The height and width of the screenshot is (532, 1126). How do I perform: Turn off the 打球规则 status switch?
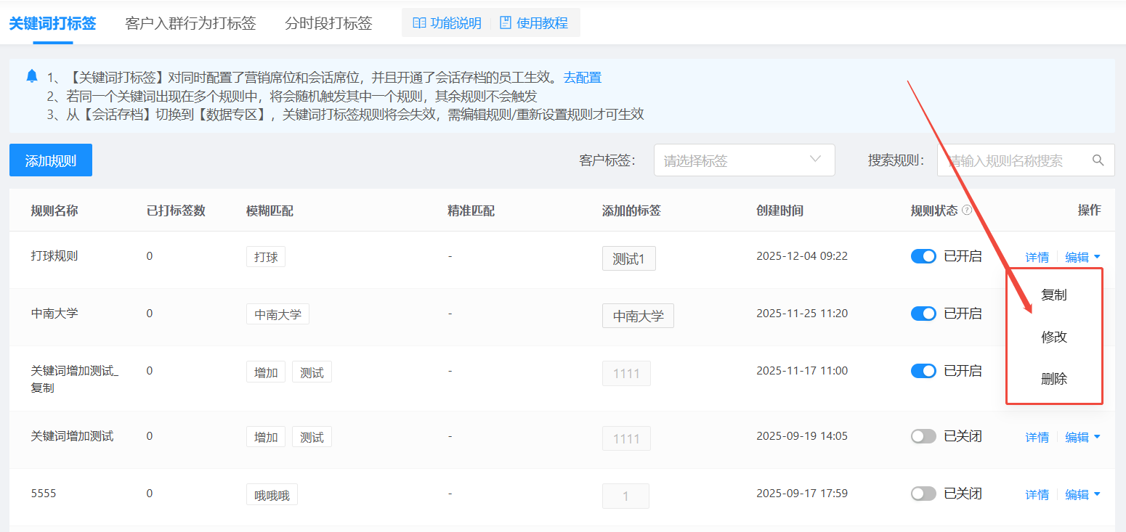[923, 256]
